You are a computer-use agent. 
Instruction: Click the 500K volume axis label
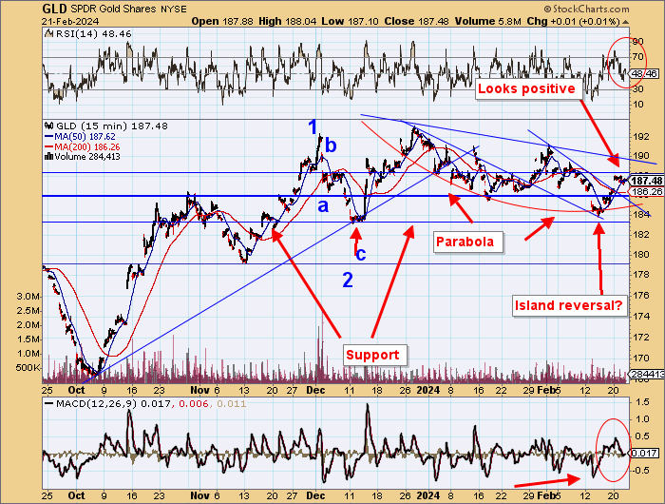click(28, 368)
